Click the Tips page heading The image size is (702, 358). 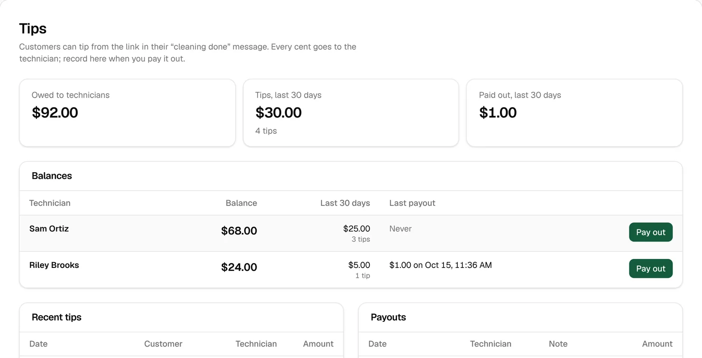(x=33, y=28)
